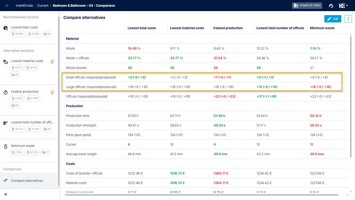This screenshot has width=355, height=200.
Task: Select Compare alternatives in sidebar
Action: (27, 180)
